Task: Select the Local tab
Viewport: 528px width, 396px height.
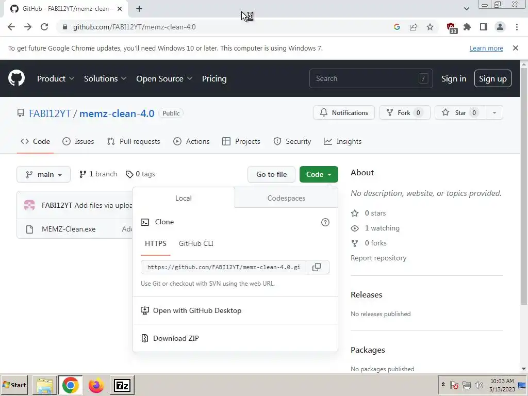Action: click(184, 198)
